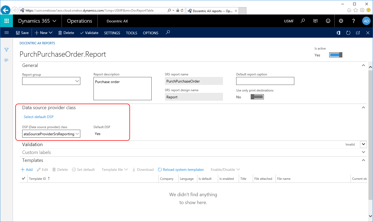
Task: Add a new template
Action: click(27, 170)
